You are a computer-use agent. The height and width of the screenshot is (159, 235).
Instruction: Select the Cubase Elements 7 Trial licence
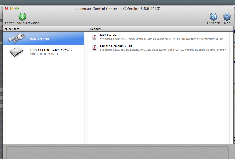click(159, 48)
